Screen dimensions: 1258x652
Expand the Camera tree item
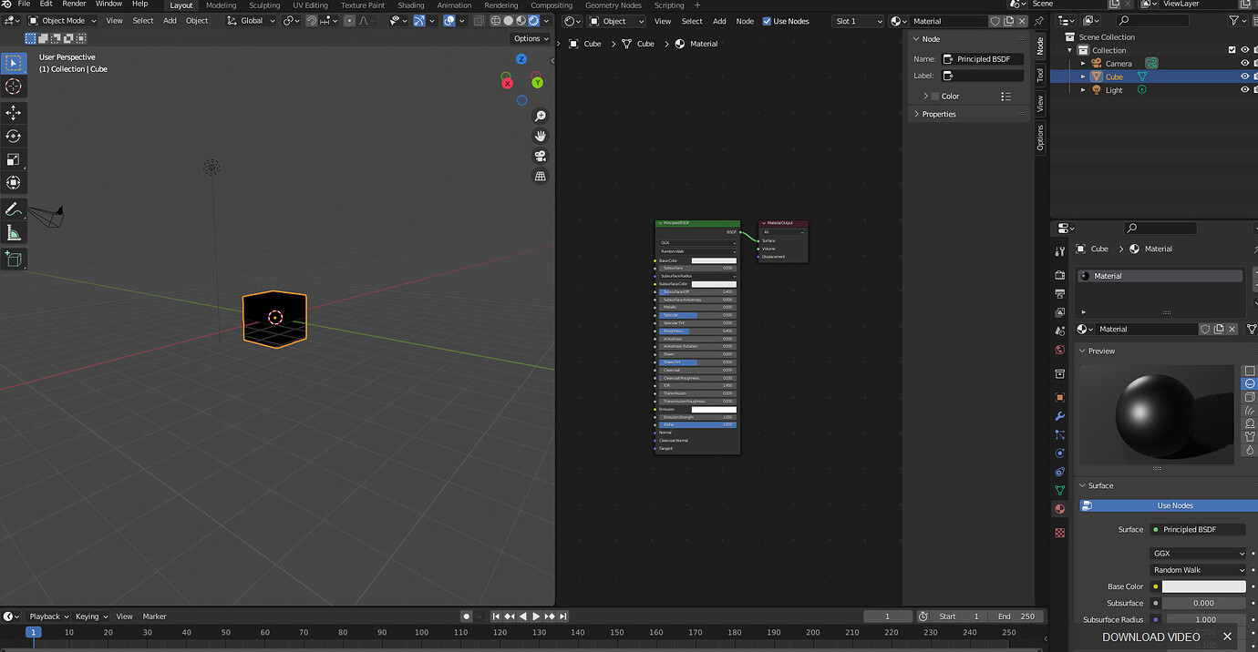tap(1083, 64)
